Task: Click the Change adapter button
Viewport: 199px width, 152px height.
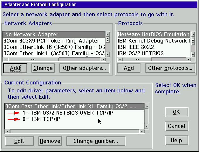Action: click(43, 68)
